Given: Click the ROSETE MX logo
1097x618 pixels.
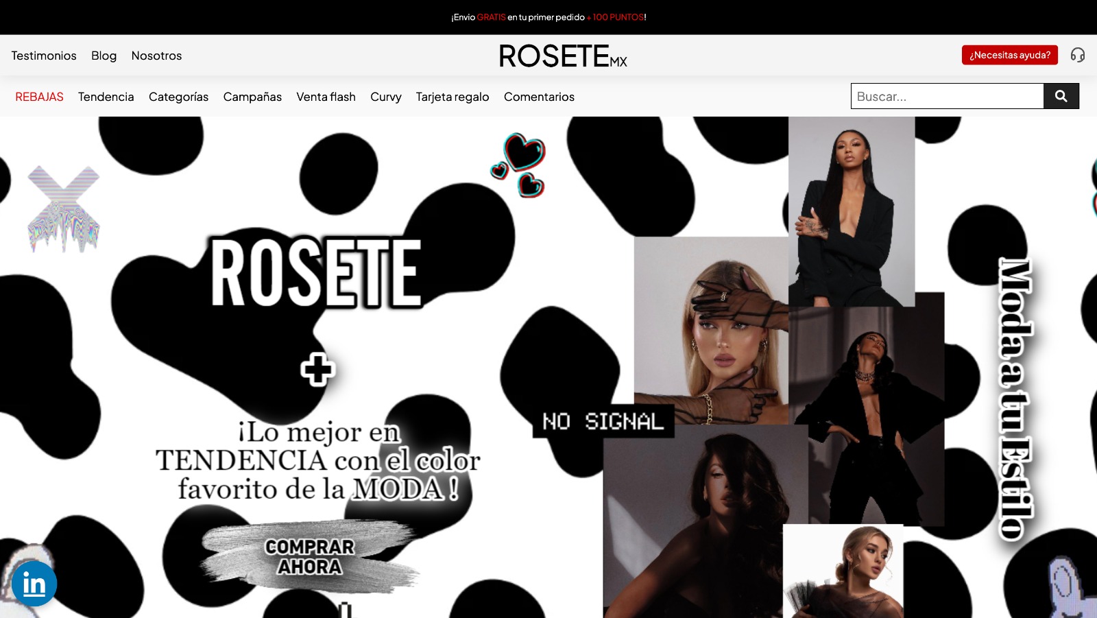Looking at the screenshot, I should click(x=563, y=56).
